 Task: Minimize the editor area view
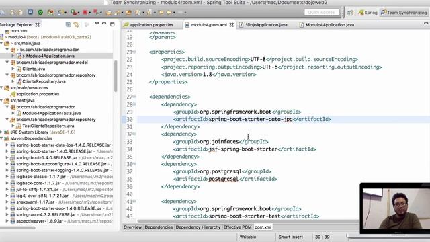click(426, 24)
